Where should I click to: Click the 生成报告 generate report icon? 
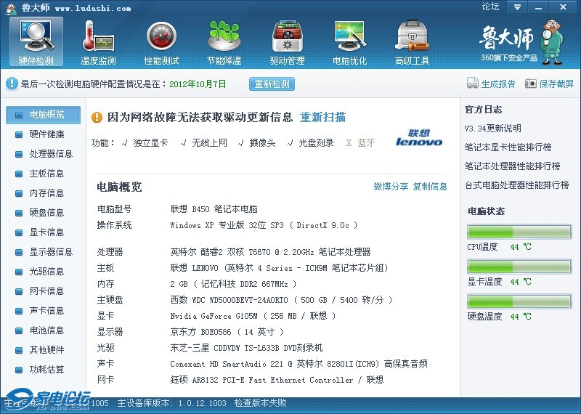point(473,84)
